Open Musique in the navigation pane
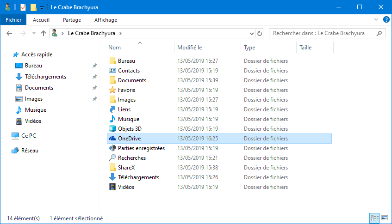The image size is (392, 224). tap(36, 110)
